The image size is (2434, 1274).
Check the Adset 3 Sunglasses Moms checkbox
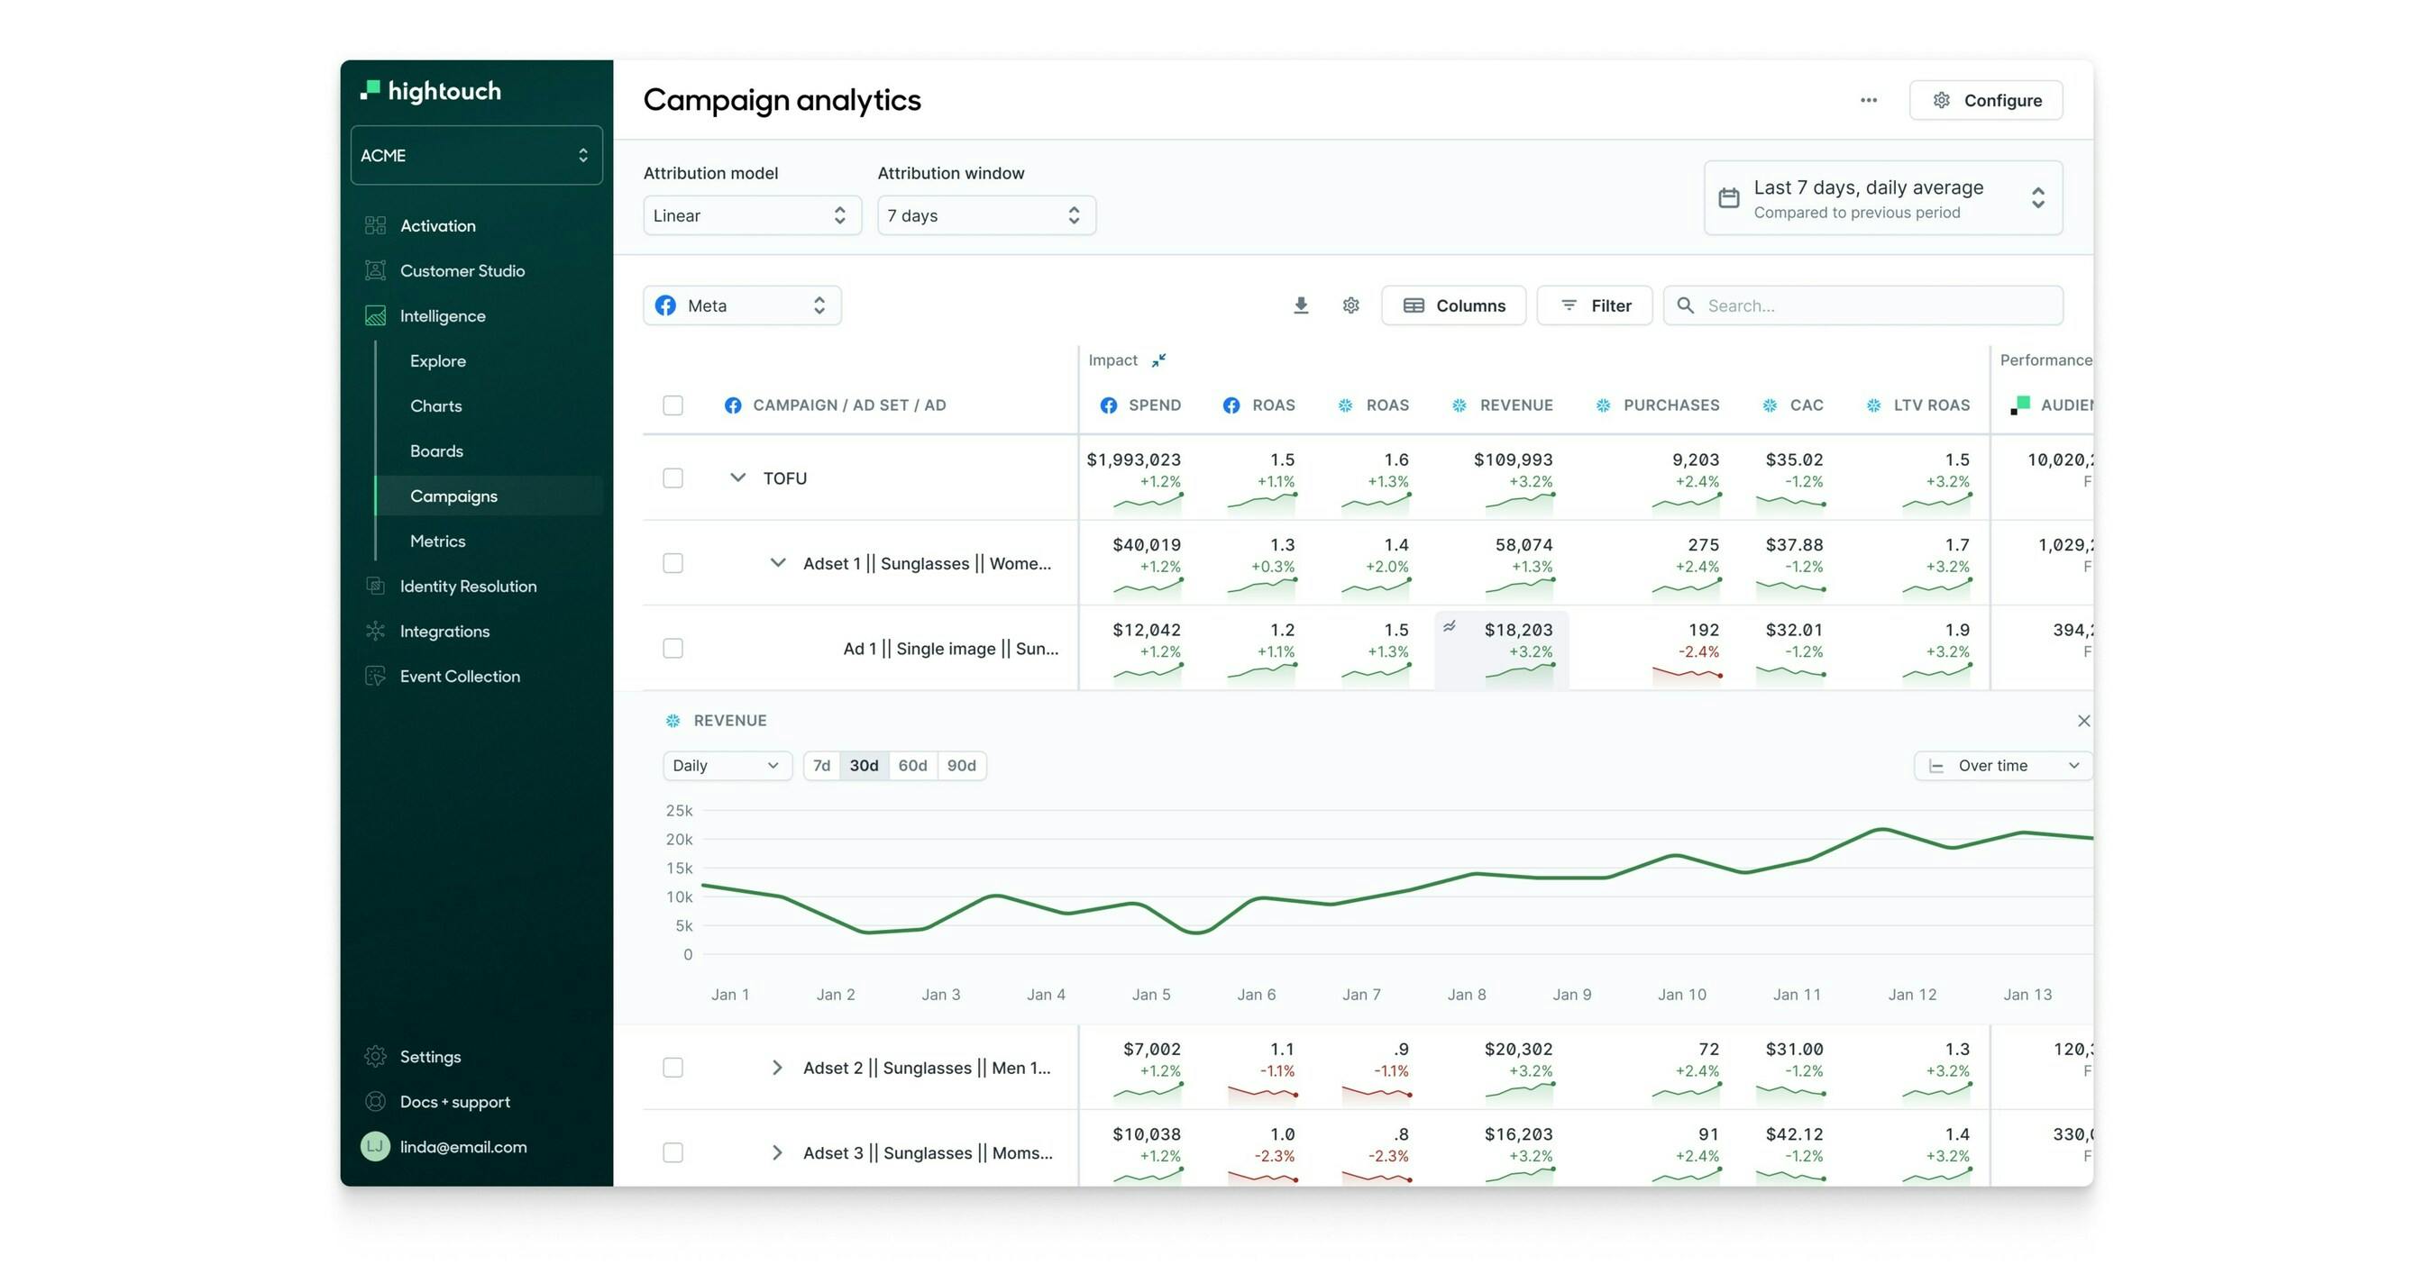[673, 1152]
